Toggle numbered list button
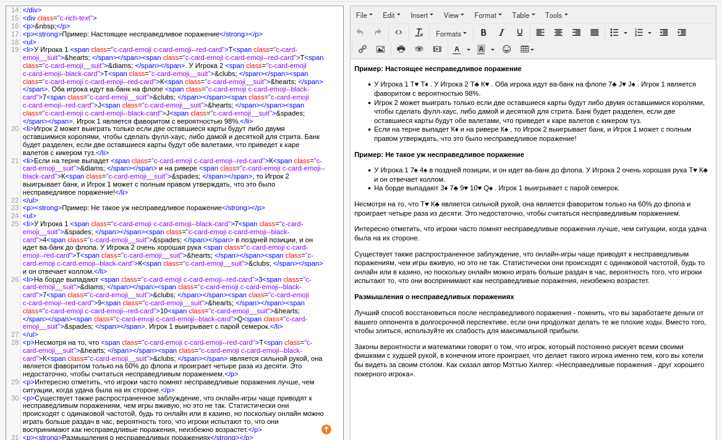722x440 pixels. [x=639, y=33]
